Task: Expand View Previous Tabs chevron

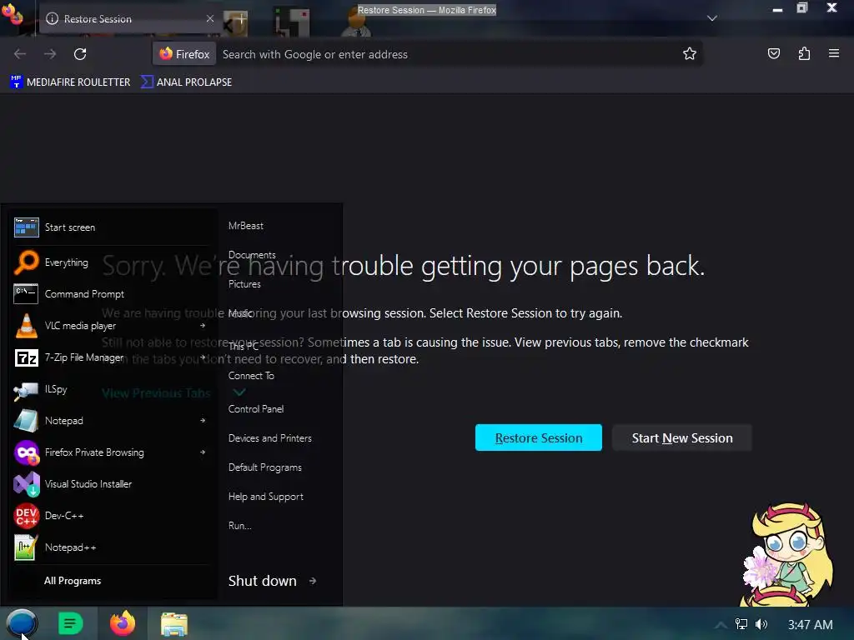Action: (239, 392)
